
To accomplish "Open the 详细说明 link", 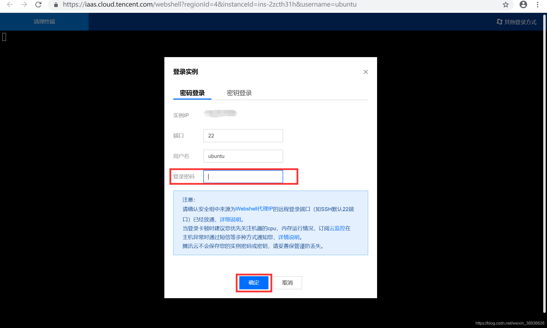I will pos(230,219).
